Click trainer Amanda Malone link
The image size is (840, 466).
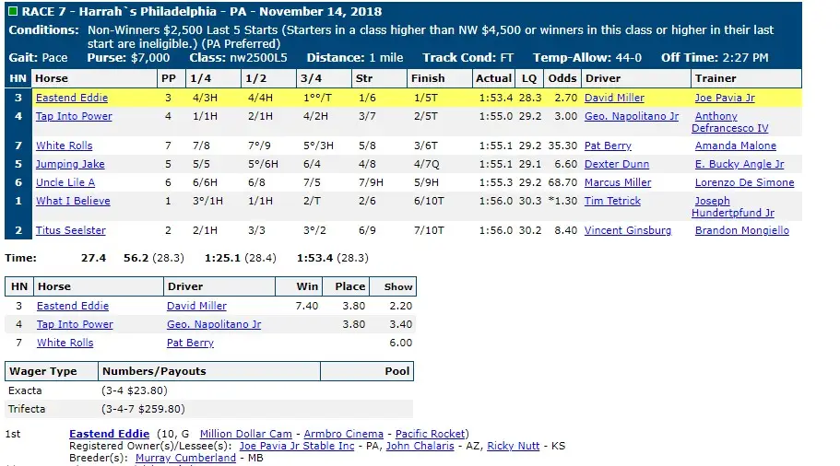coord(735,146)
